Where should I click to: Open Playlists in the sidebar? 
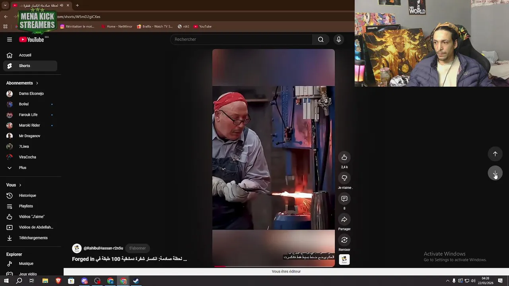[30, 206]
